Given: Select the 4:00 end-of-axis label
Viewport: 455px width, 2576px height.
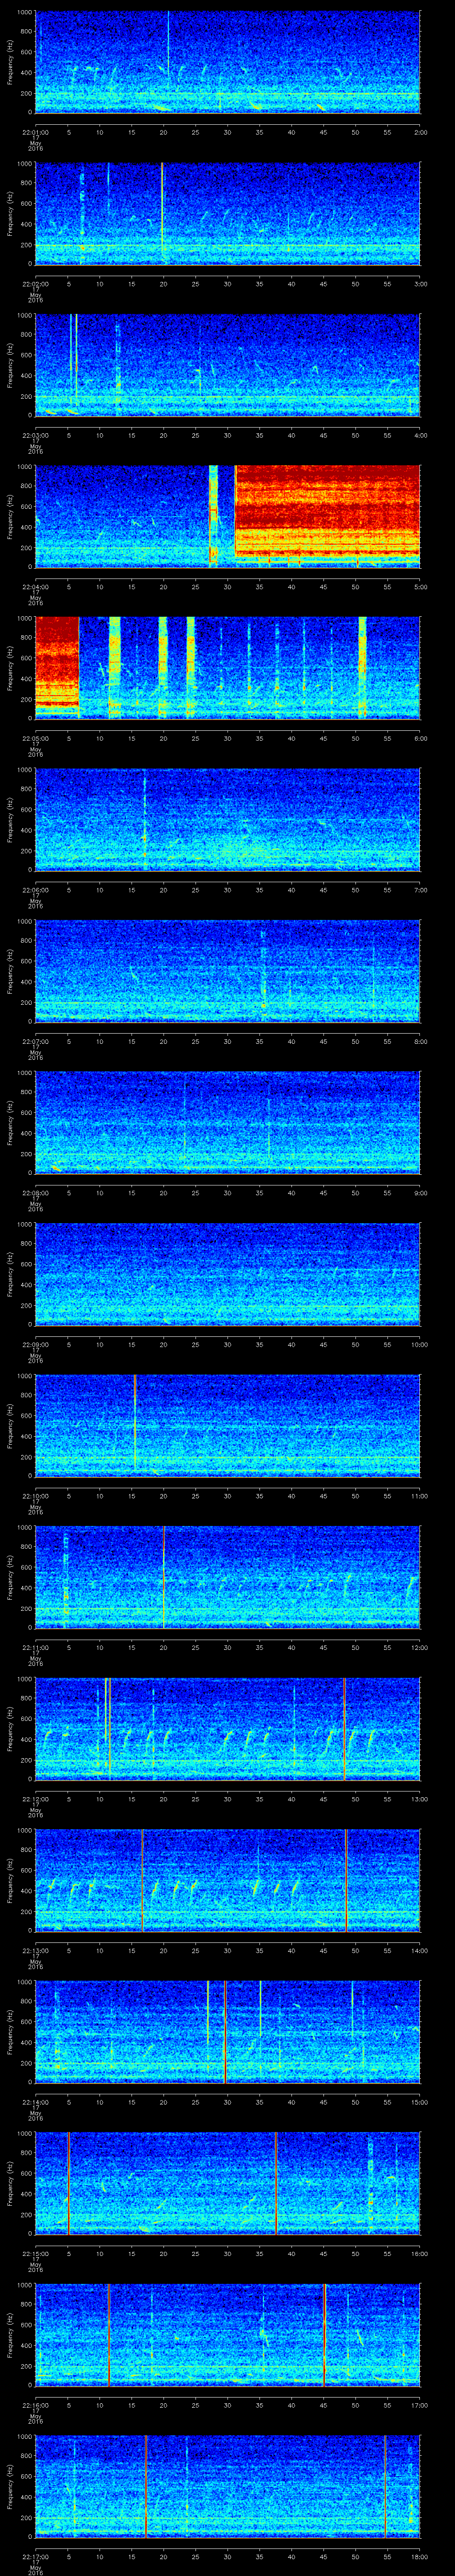Looking at the screenshot, I should 420,435.
